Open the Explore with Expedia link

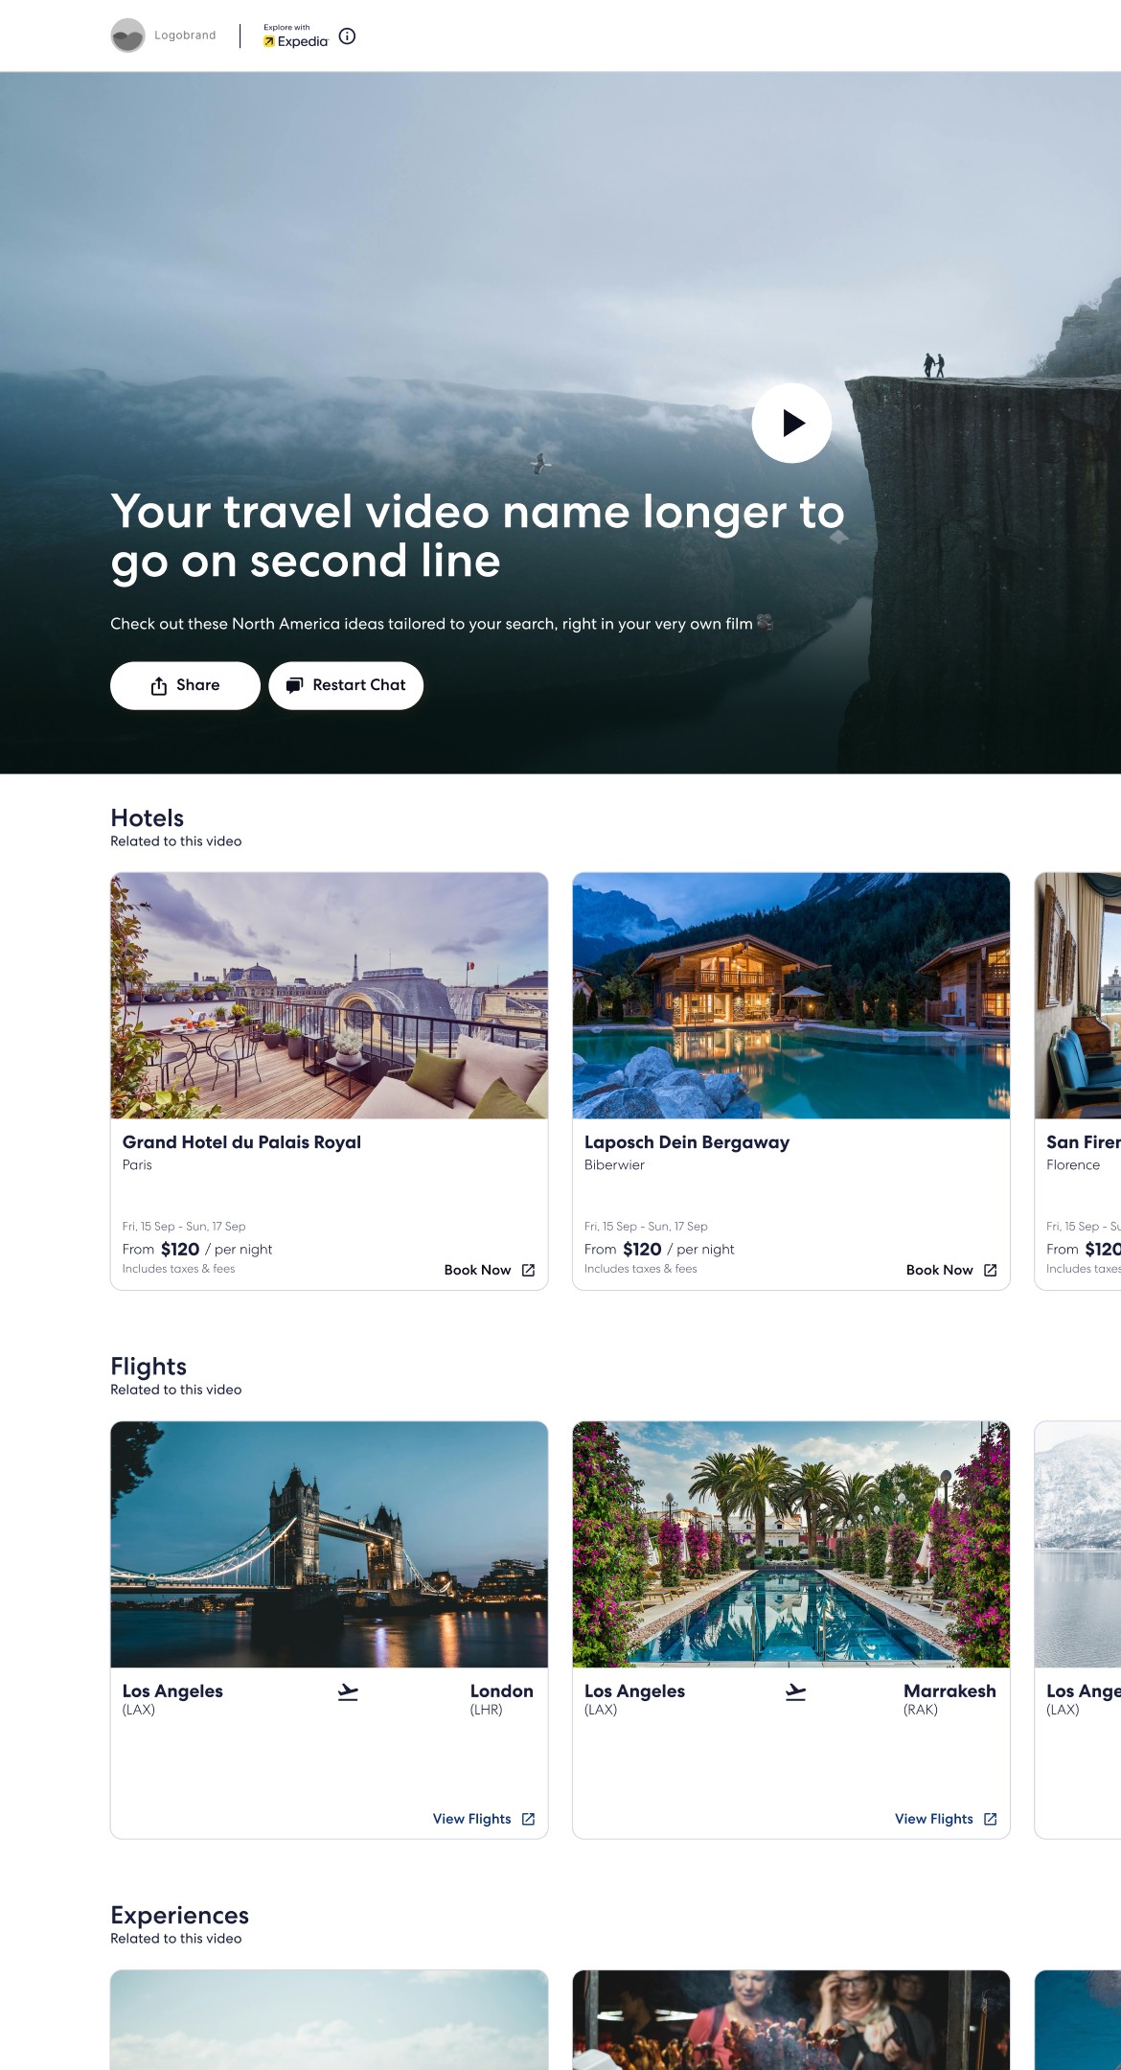pos(296,36)
